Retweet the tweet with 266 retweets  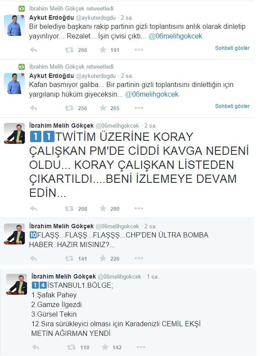pos(69,50)
